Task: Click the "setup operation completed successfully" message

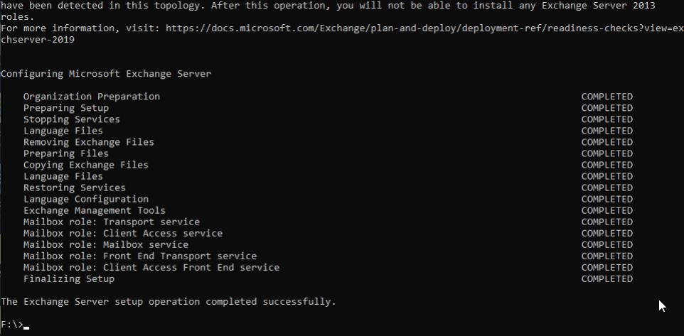Action: (168, 302)
